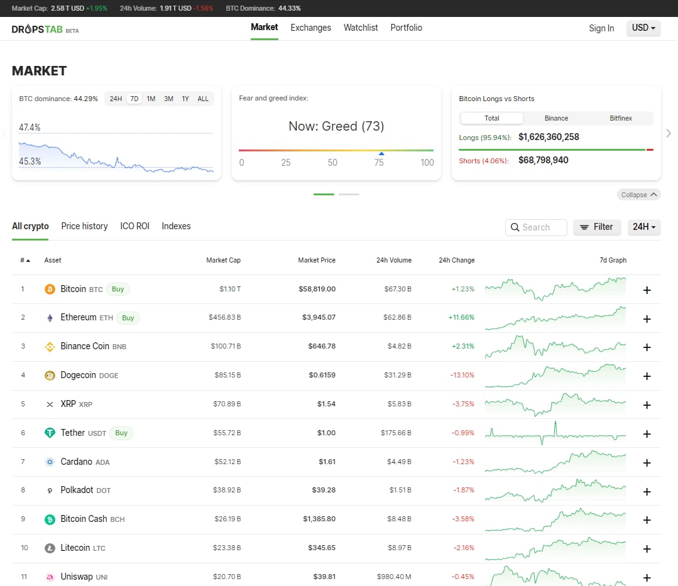This screenshot has width=678, height=586.
Task: Add Tether with its plus icon
Action: click(x=647, y=434)
